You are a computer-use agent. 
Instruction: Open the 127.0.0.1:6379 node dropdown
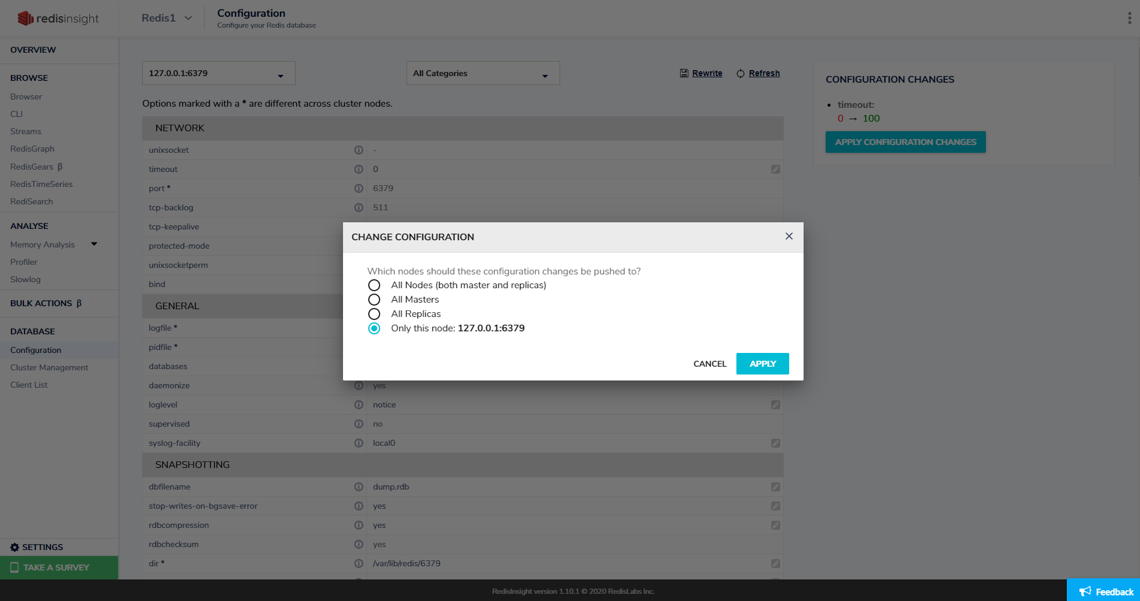(x=219, y=73)
